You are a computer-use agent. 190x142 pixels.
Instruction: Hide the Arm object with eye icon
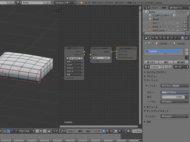tap(178, 23)
